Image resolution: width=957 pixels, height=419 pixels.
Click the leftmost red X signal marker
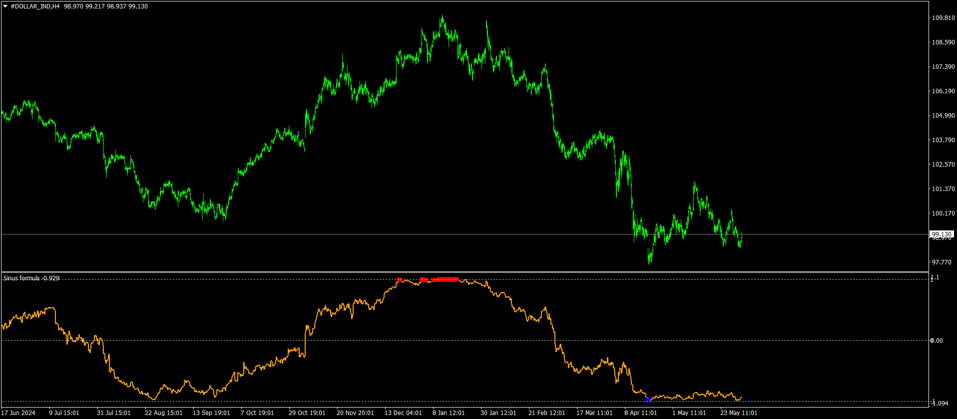[x=399, y=280]
